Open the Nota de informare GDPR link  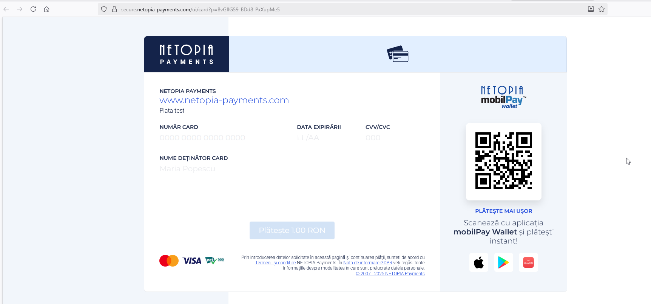368,263
